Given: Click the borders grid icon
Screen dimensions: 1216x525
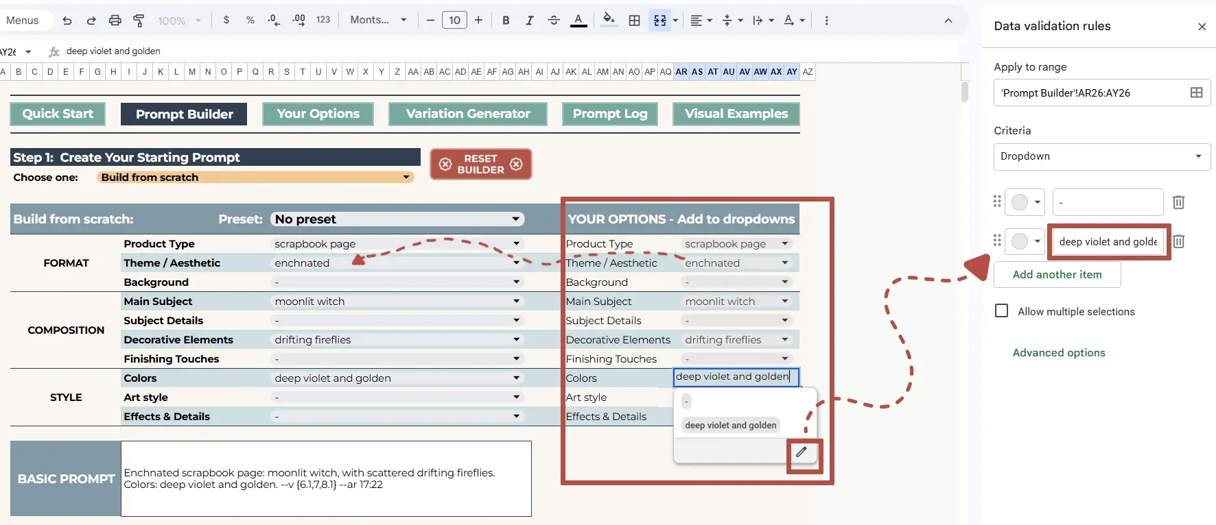Looking at the screenshot, I should (x=635, y=21).
